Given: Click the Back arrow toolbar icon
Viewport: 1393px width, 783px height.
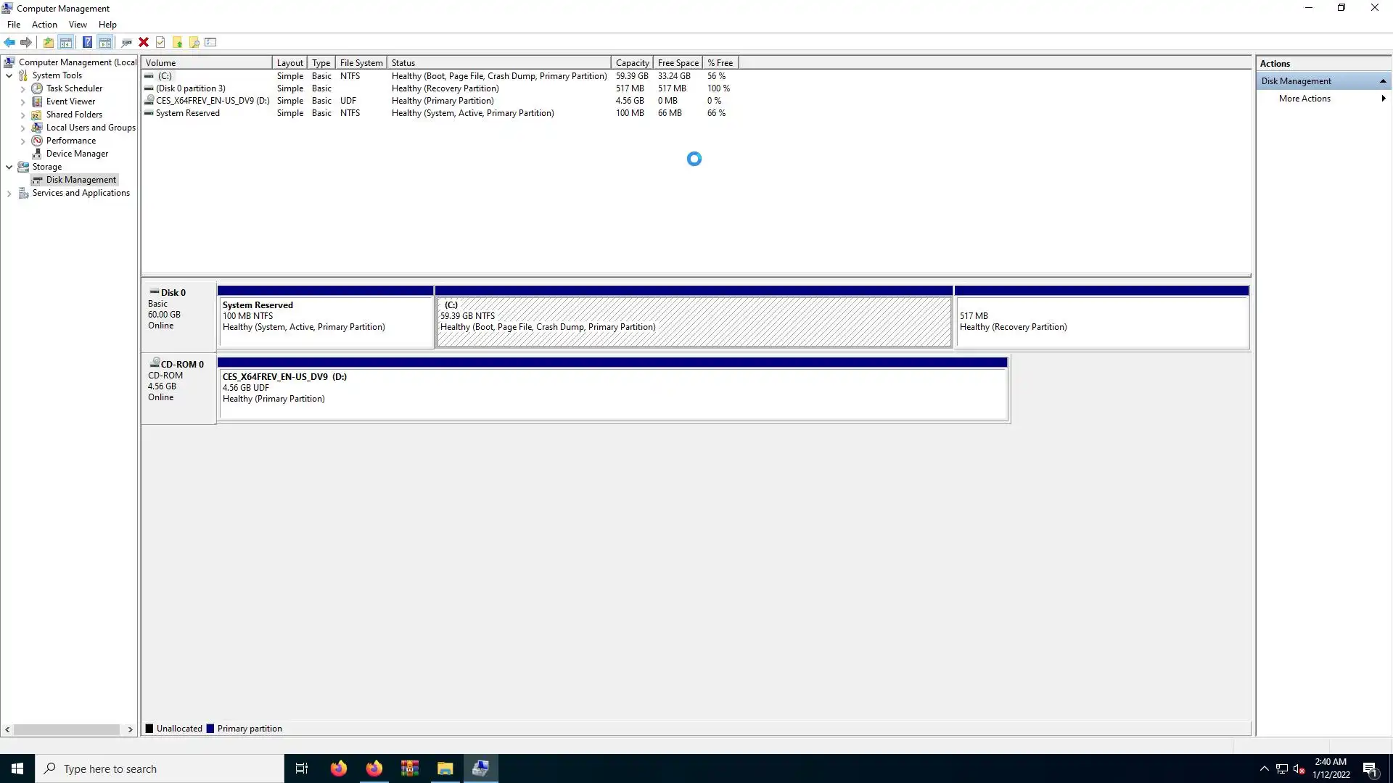Looking at the screenshot, I should (9, 42).
